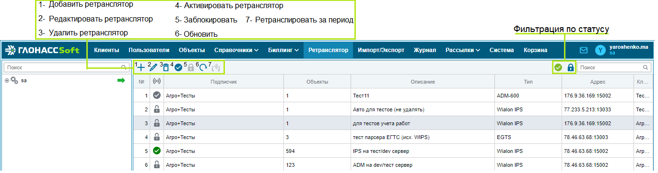Open the Рассылки dropdown menu
The height and width of the screenshot is (173, 658).
point(462,50)
